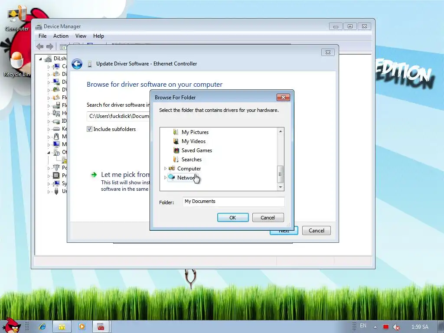This screenshot has height=333, width=444.
Task: Collapse the root computer node in Device Manager
Action: tap(40, 59)
